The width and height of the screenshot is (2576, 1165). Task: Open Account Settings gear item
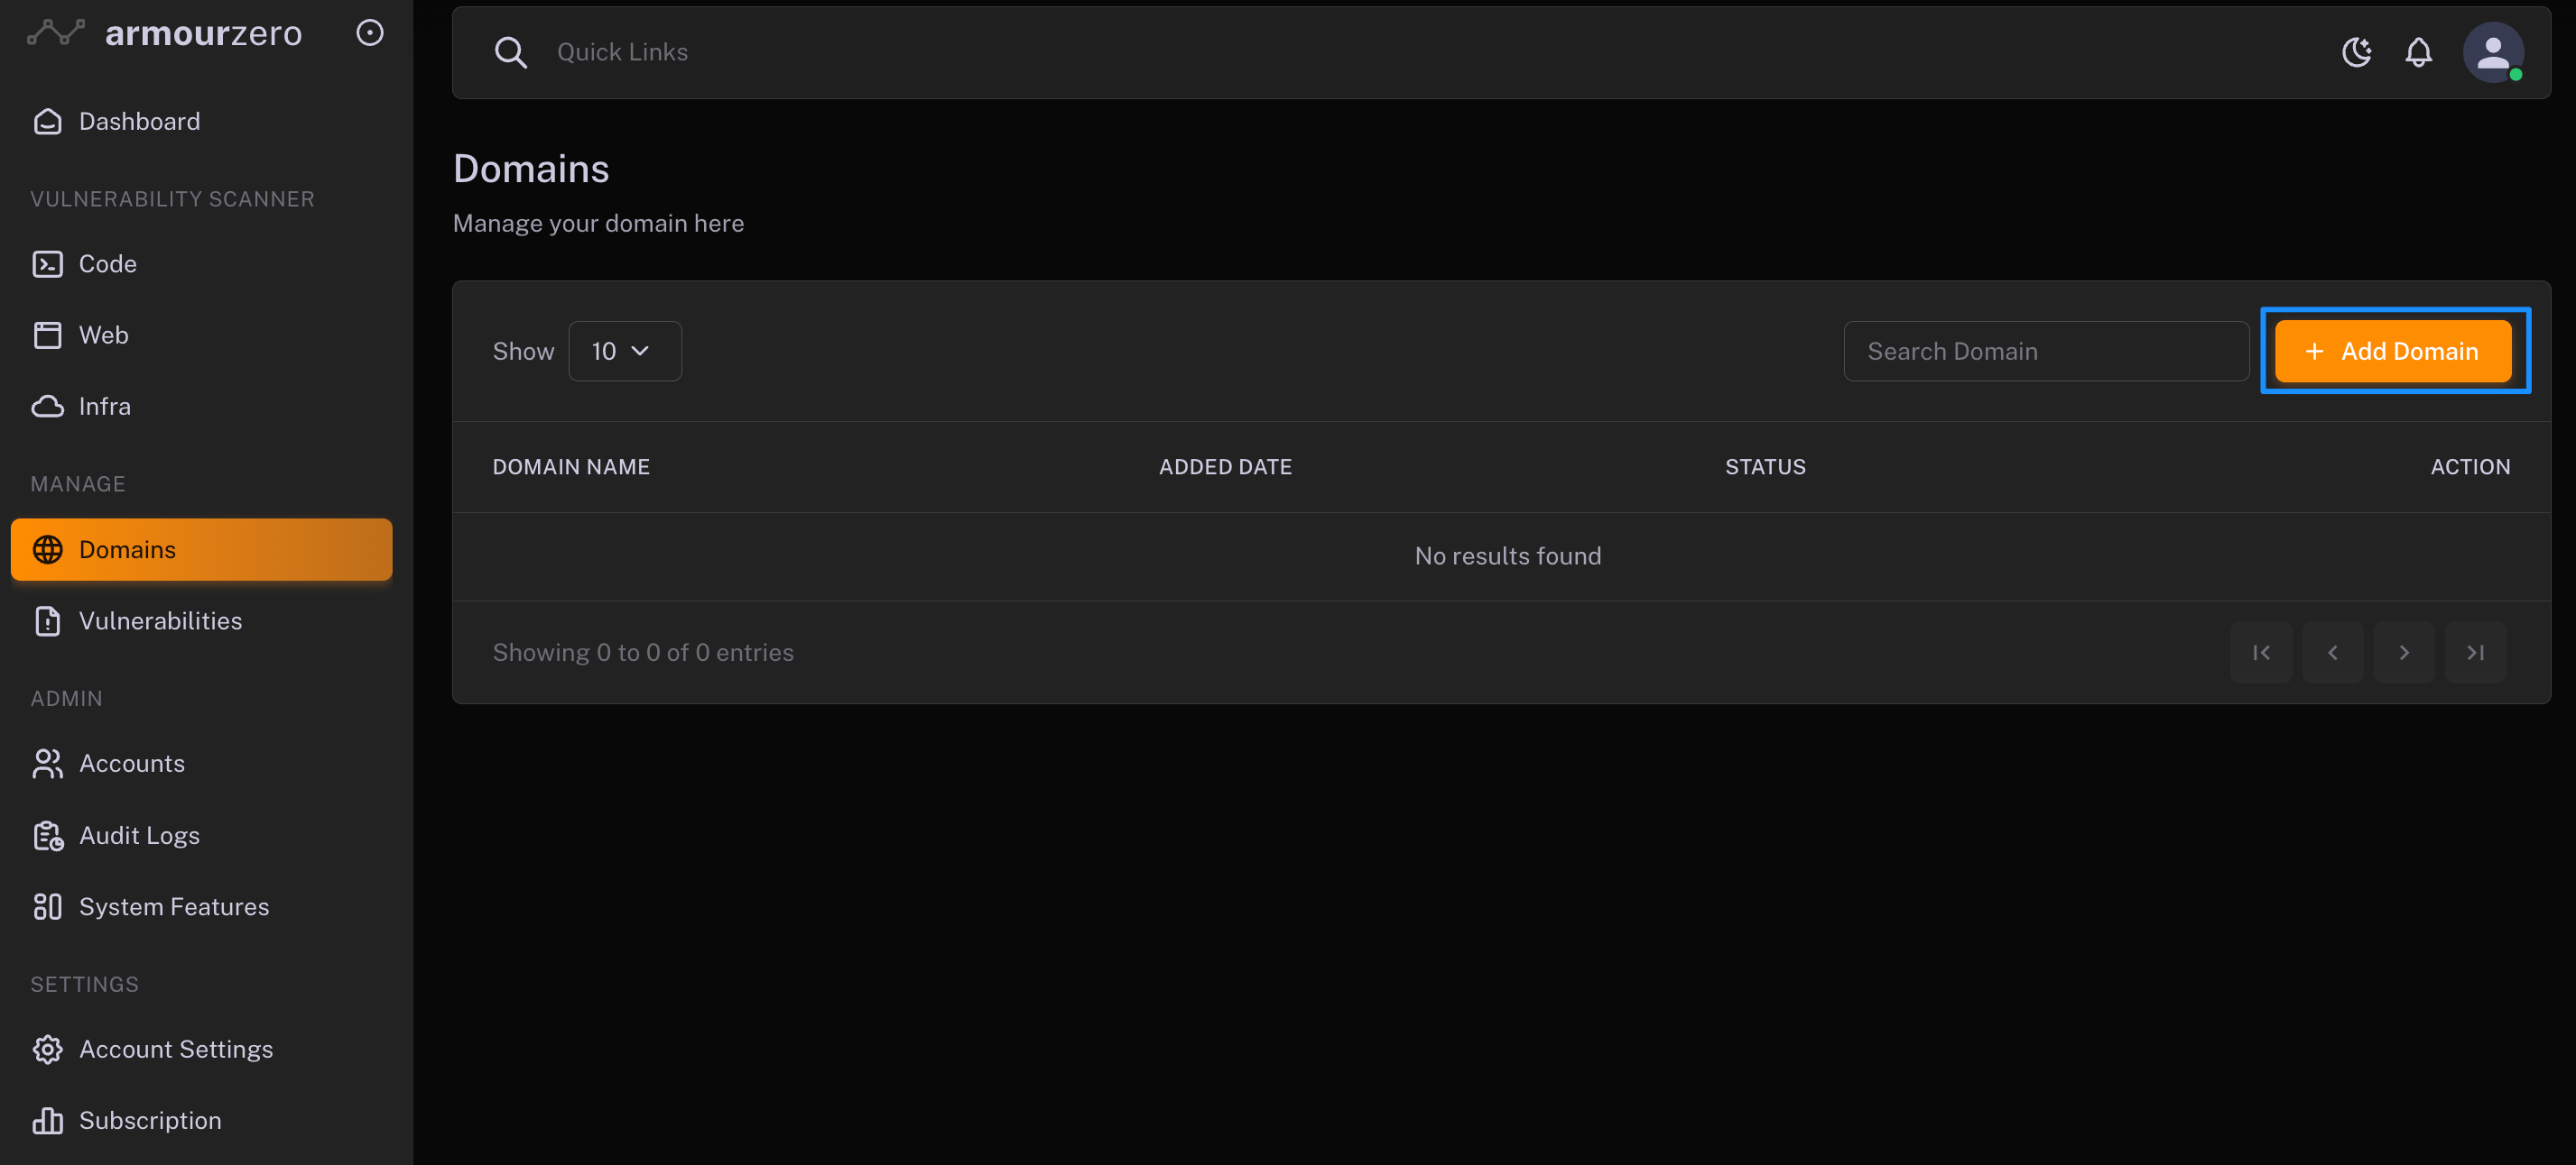[x=175, y=1049]
